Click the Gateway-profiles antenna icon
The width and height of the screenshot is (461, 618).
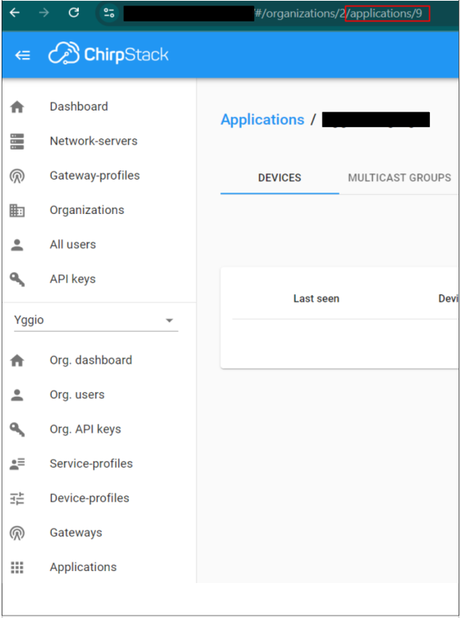coord(17,177)
